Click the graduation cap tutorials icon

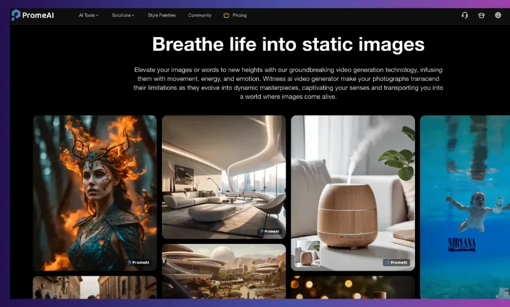[x=481, y=15]
